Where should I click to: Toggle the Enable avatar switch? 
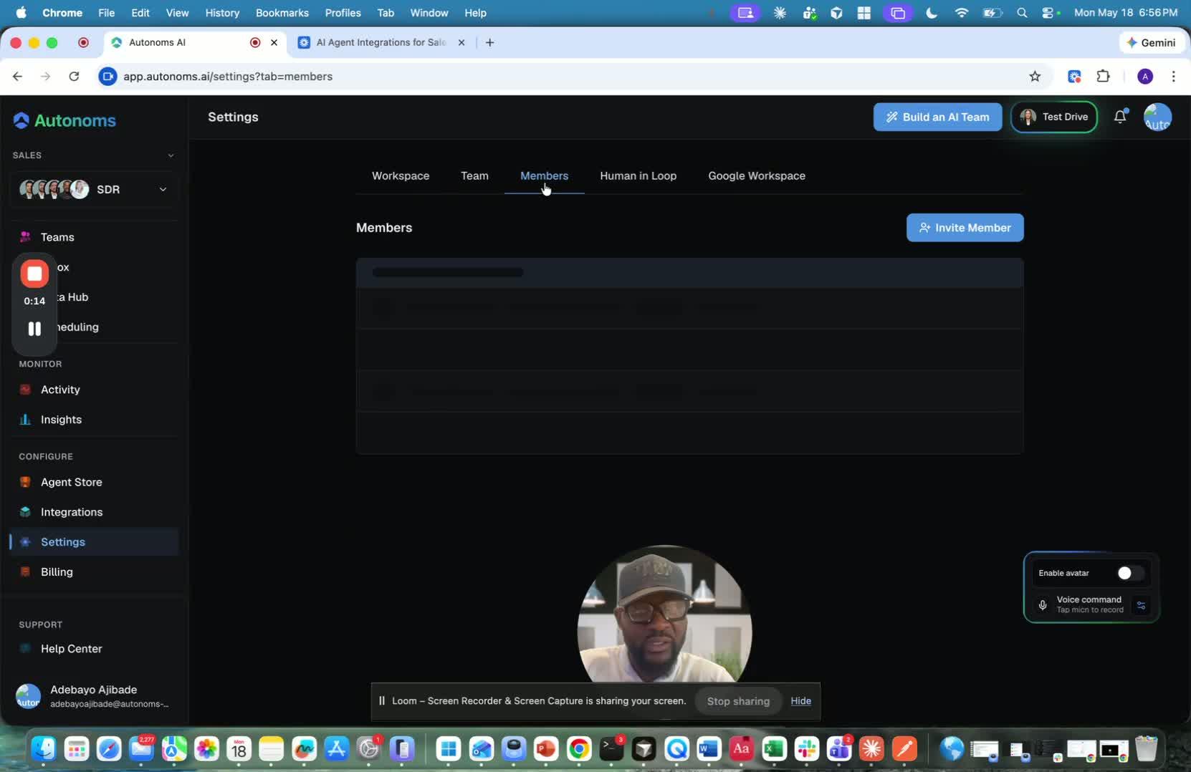pyautogui.click(x=1130, y=573)
